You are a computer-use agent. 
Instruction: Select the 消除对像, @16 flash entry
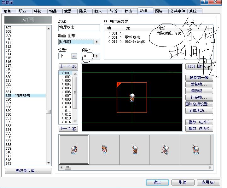click(x=169, y=33)
